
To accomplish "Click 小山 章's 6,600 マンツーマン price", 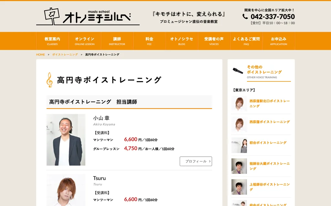I will point(131,139).
